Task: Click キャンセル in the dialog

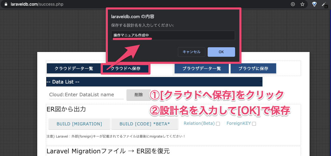Action: click(x=192, y=52)
